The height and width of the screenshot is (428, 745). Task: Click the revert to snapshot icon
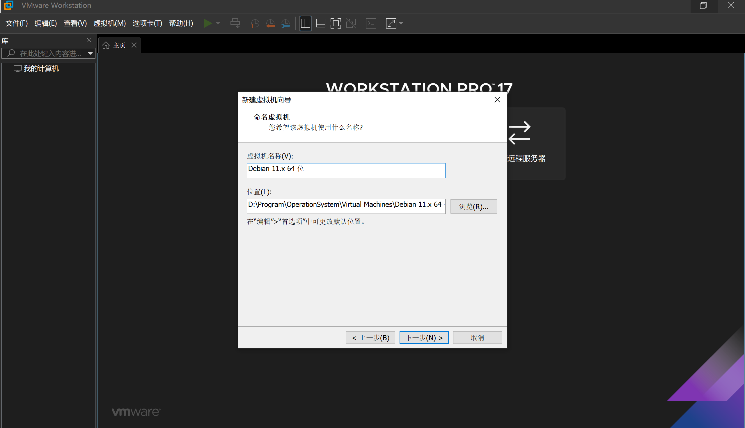[270, 23]
